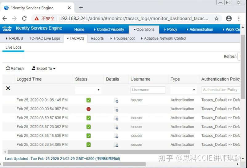This screenshot has width=247, height=168.
Task: Click the Cisco logo in the header
Action: coord(7,29)
